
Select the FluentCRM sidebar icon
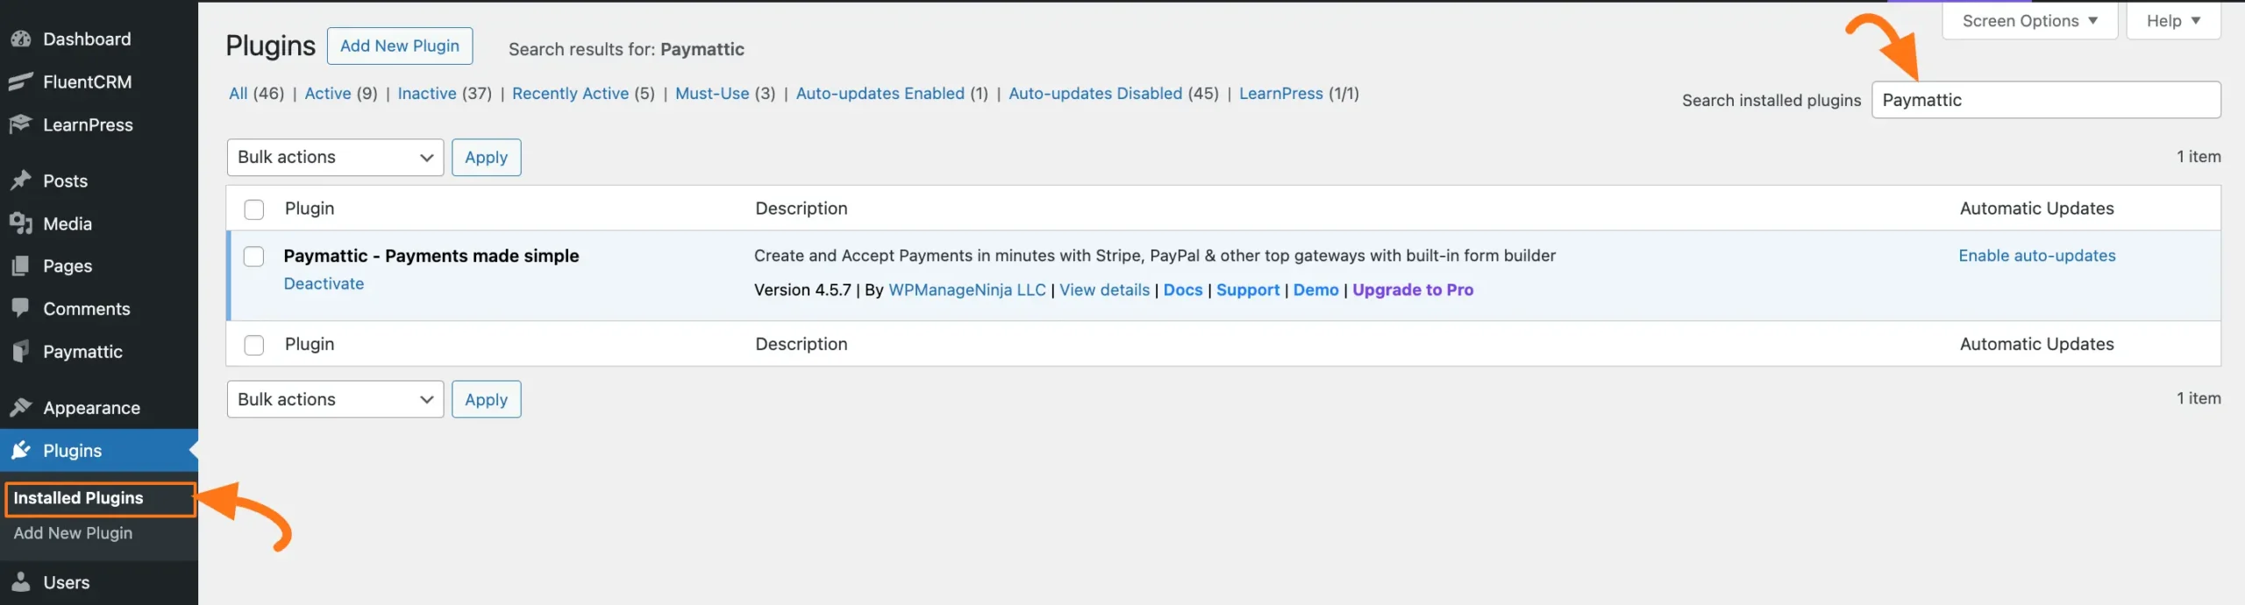coord(19,81)
